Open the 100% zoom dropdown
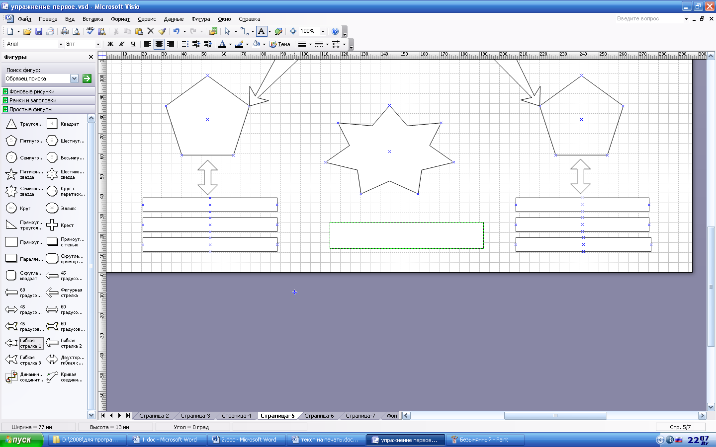The width and height of the screenshot is (716, 447). pos(323,31)
